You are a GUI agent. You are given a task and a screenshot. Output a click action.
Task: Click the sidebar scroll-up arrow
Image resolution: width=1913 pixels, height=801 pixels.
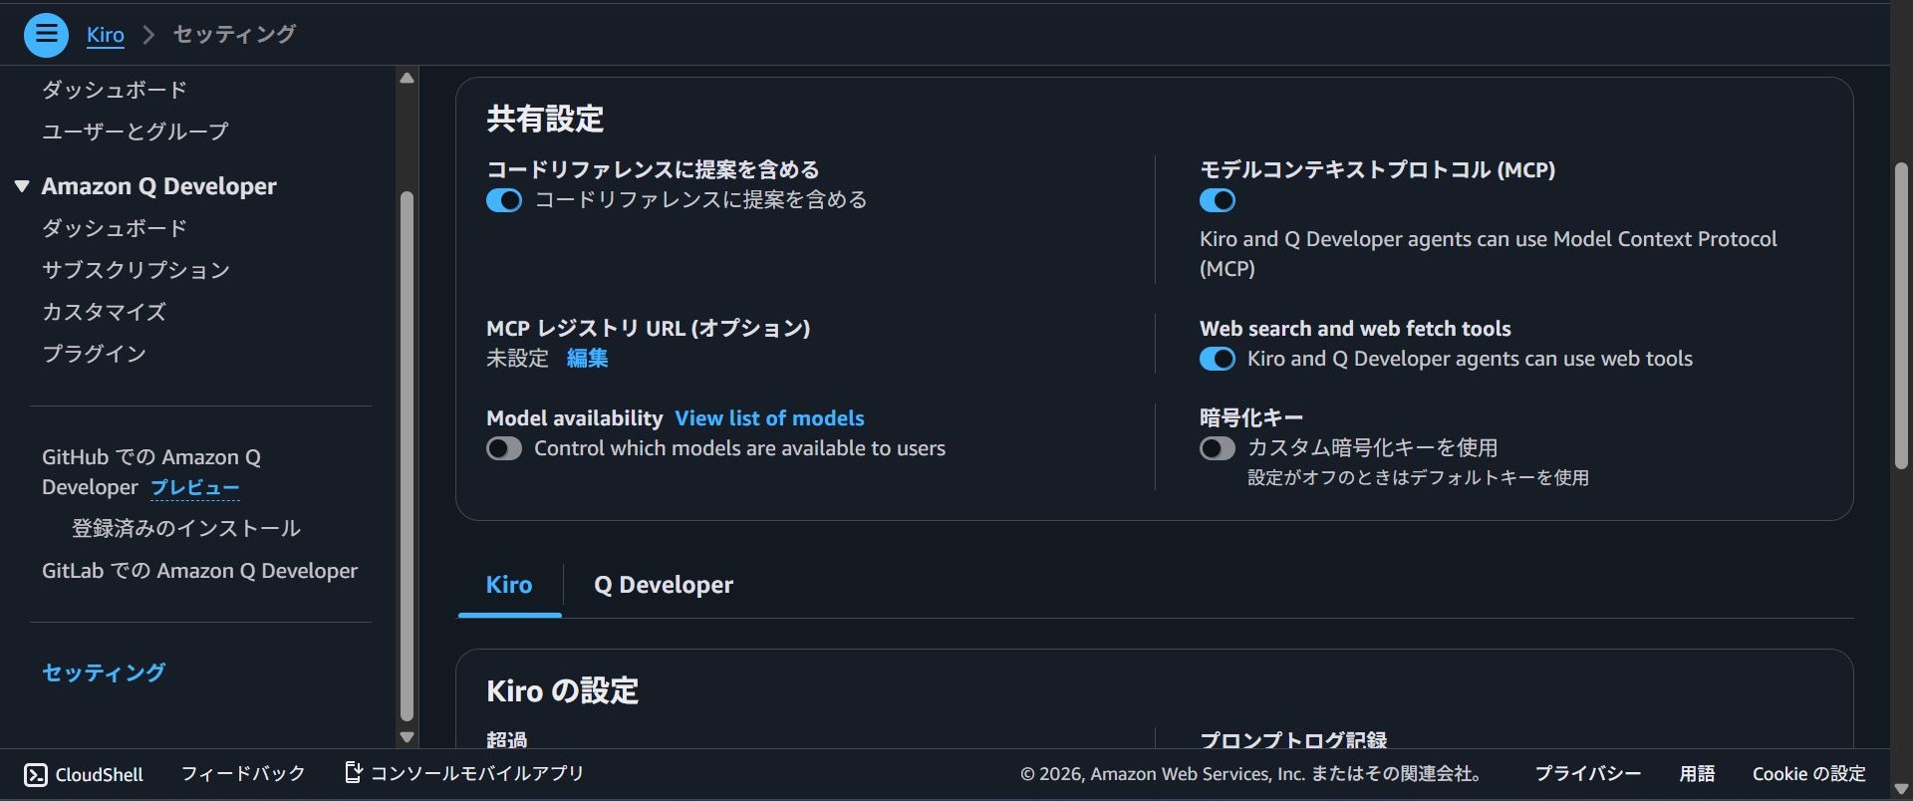click(x=407, y=78)
